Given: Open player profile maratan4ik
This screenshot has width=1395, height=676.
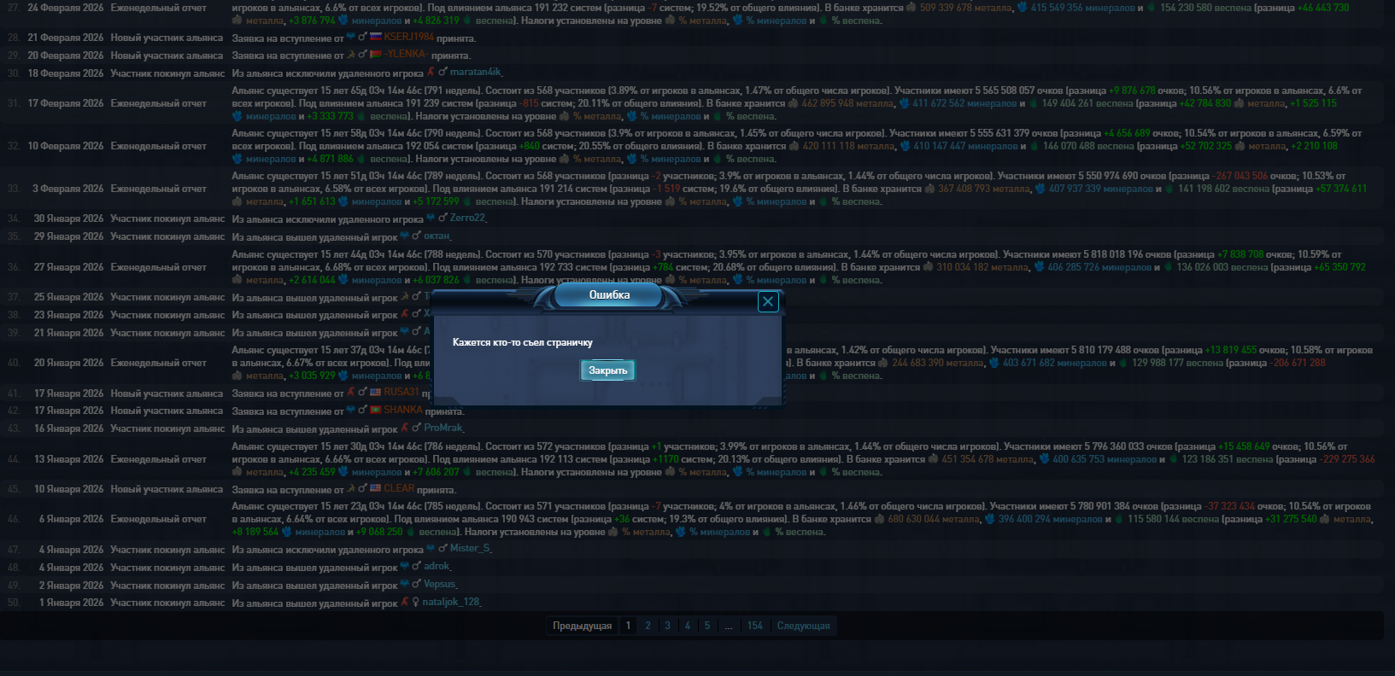Looking at the screenshot, I should [475, 73].
